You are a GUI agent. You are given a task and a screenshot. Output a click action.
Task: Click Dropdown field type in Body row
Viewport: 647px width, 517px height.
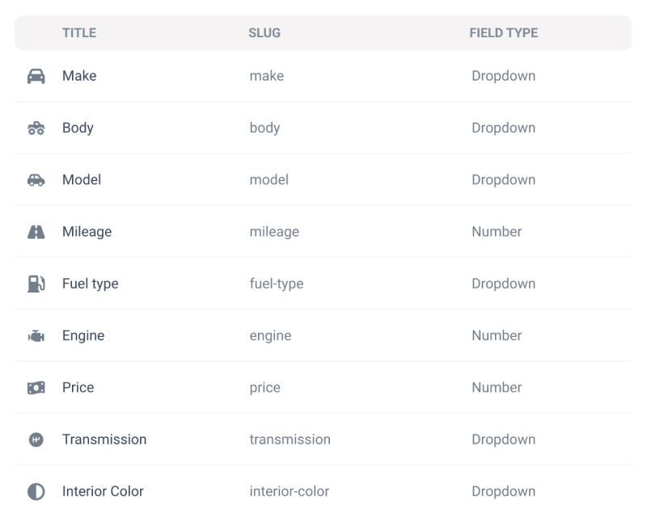click(503, 128)
